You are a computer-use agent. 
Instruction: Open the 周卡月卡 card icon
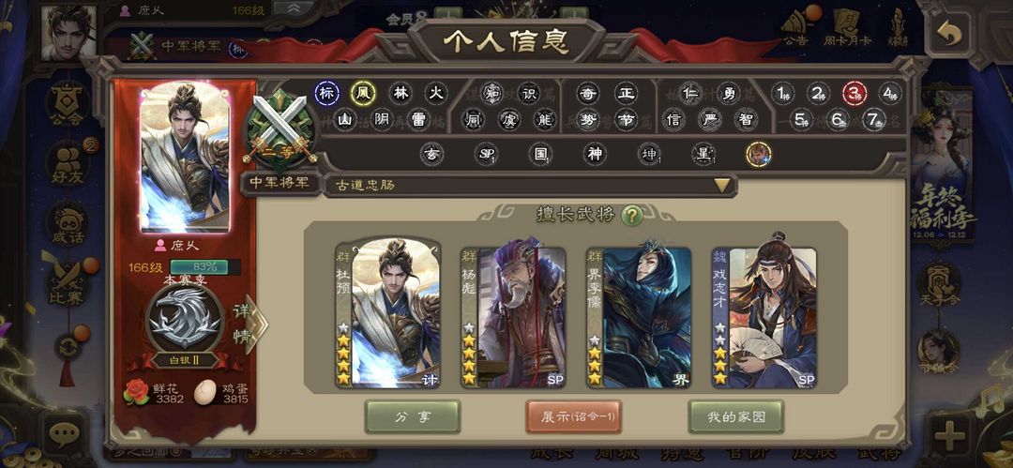point(846,28)
